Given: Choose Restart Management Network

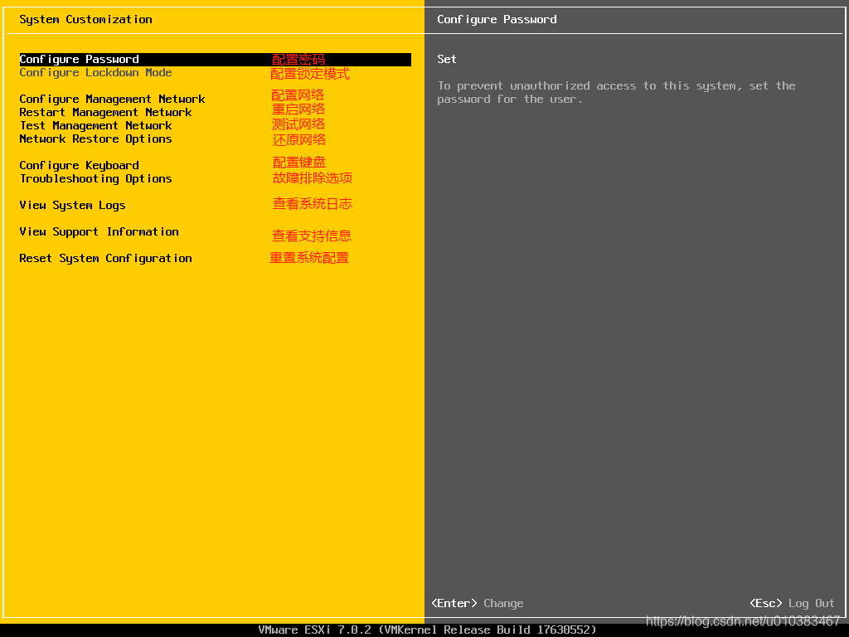Looking at the screenshot, I should pyautogui.click(x=105, y=113).
